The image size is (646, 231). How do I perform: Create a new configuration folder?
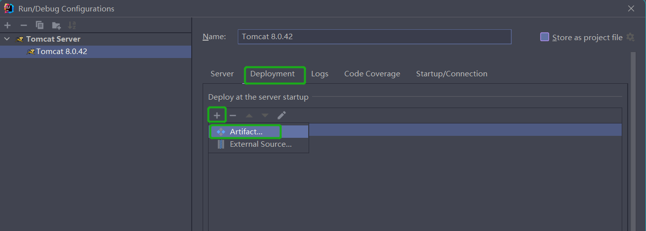56,25
